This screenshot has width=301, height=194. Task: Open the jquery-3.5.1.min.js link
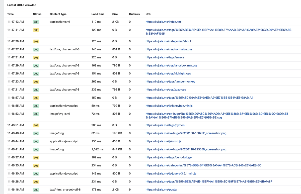pos(171,173)
